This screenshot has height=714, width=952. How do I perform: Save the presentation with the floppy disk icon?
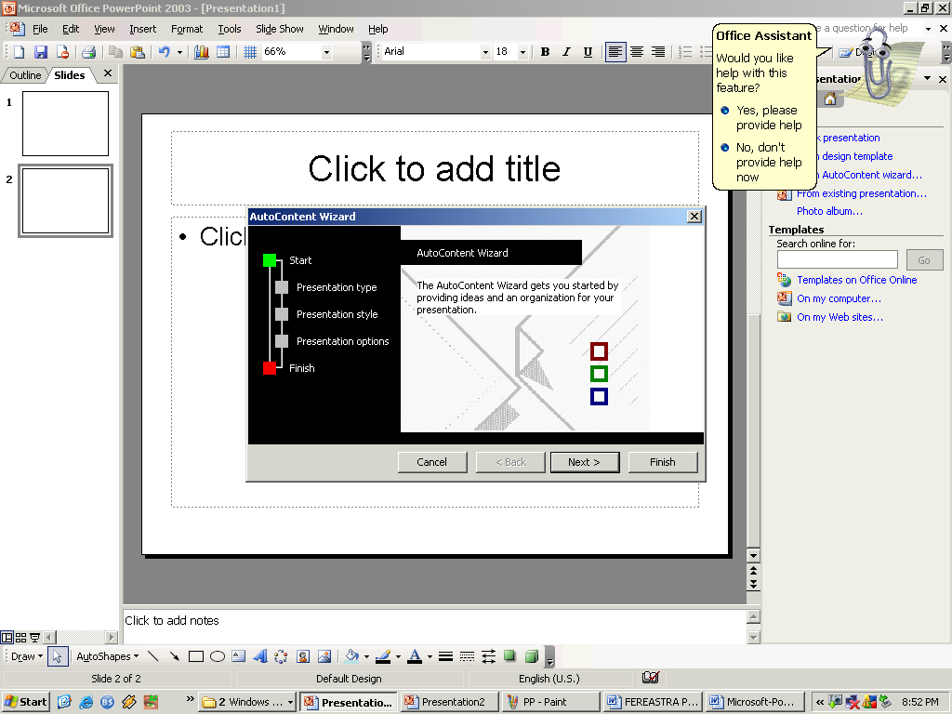tap(41, 52)
